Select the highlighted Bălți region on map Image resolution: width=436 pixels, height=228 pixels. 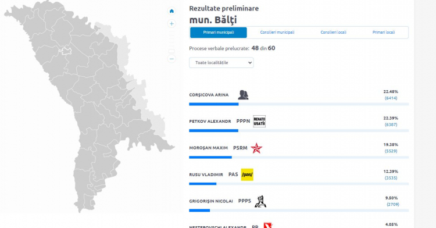65,51
